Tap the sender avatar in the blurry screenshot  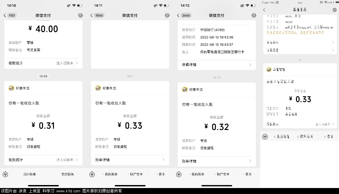pos(269,70)
